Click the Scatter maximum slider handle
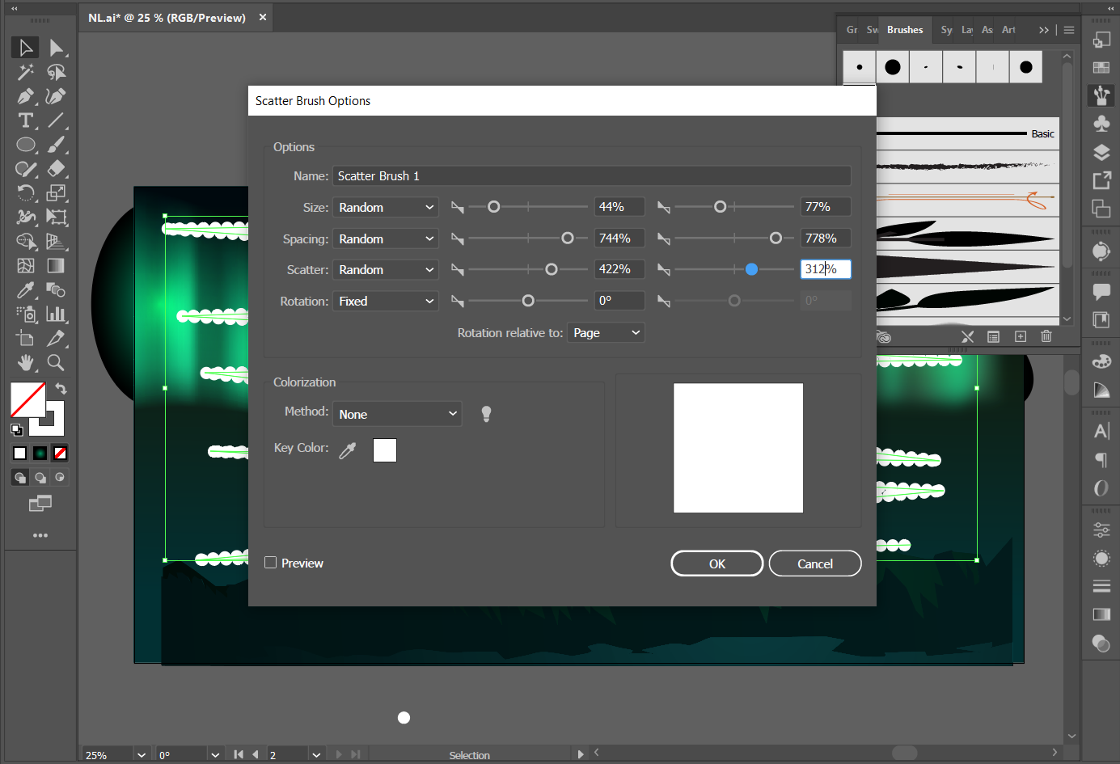The height and width of the screenshot is (764, 1120). pyautogui.click(x=751, y=269)
